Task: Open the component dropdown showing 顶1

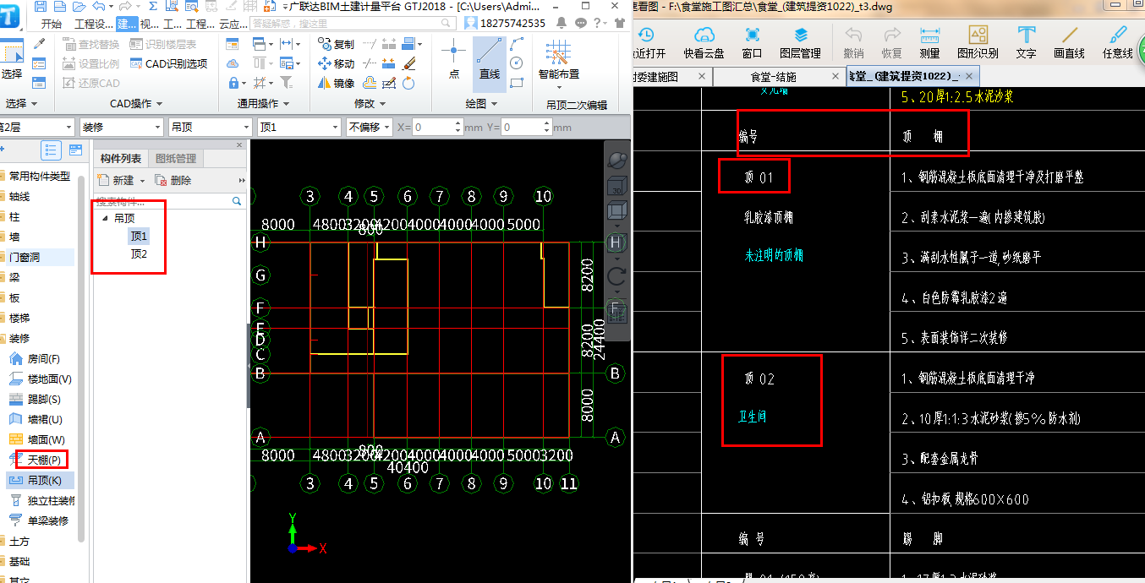Action: (299, 127)
